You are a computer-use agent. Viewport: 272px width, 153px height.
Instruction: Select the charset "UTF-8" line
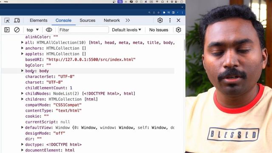pos(44,82)
